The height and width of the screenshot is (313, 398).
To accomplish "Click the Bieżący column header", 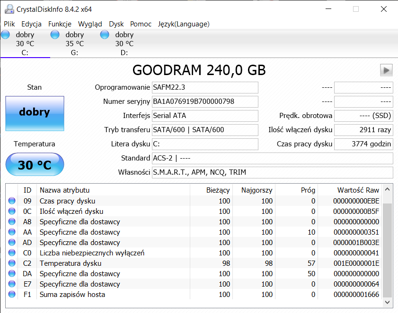I will [211, 190].
